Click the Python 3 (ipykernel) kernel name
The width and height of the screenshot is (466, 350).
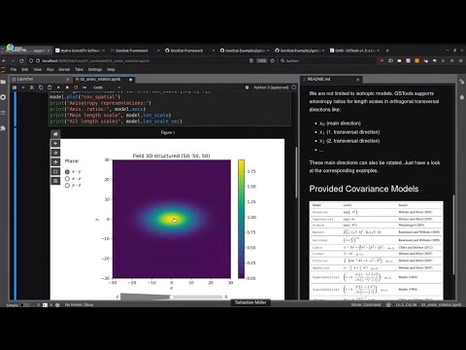click(271, 87)
